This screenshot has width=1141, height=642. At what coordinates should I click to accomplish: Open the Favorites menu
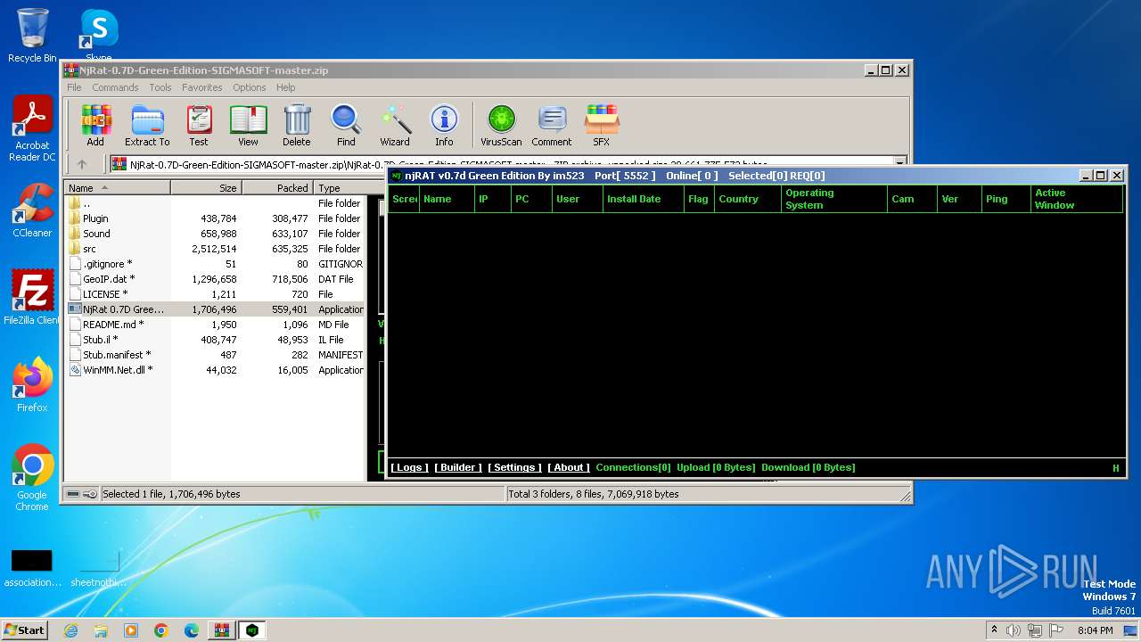(202, 87)
